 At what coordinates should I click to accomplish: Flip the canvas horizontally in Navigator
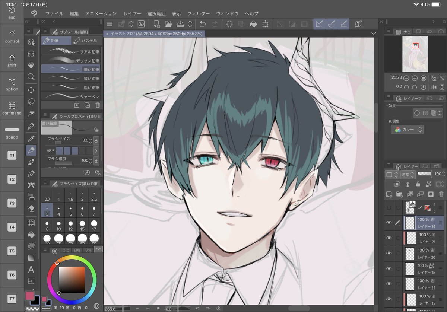[433, 87]
